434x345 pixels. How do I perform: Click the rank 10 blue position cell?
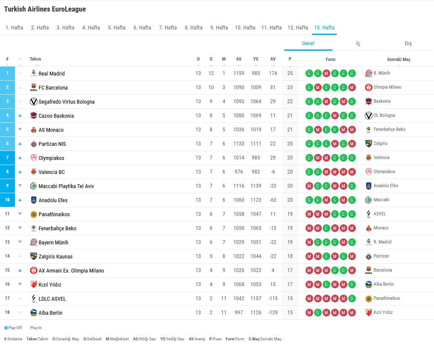click(x=7, y=200)
